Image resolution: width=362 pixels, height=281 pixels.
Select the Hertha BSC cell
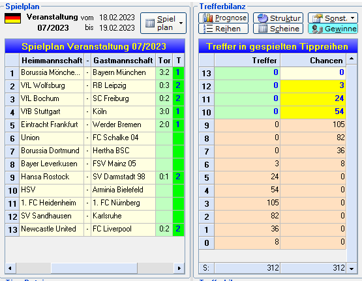(123, 151)
